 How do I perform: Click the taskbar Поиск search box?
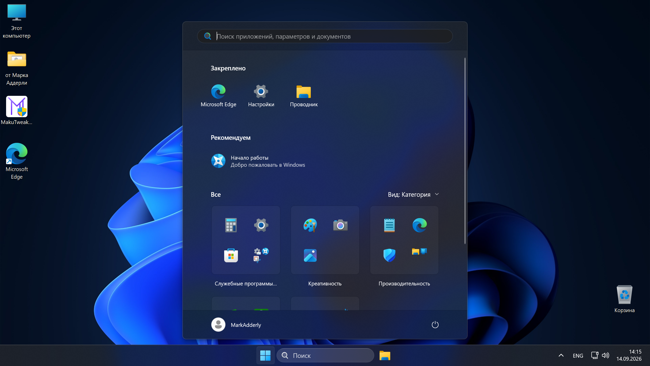[325, 355]
